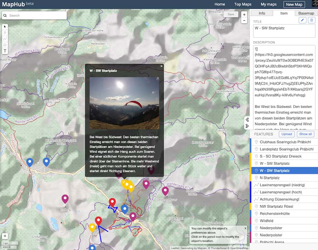The image size is (318, 250).
Task: Open Top Maps
Action: point(243,4)
